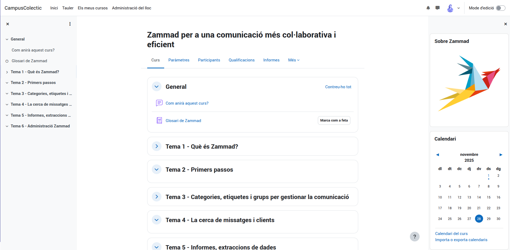This screenshot has height=250, width=510.
Task: Open the notifications bell
Action: 428,8
